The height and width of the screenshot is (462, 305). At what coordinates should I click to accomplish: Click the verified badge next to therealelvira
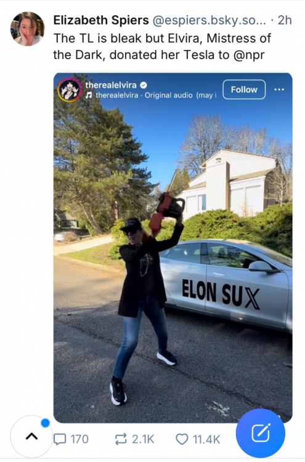[x=143, y=85]
